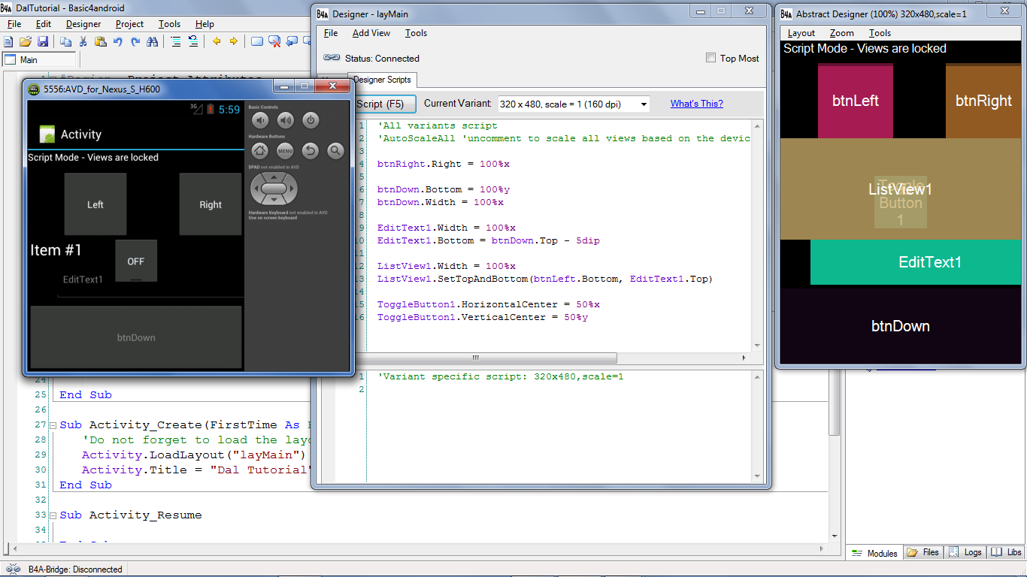Screen dimensions: 1027x577
Task: Collapse Sub Activity_Create code block
Action: click(52, 425)
